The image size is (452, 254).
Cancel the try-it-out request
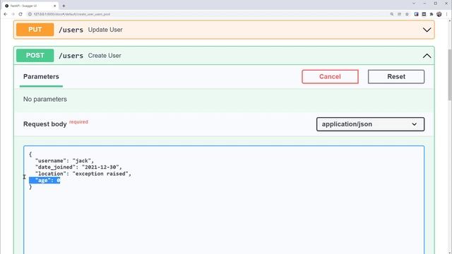(330, 77)
